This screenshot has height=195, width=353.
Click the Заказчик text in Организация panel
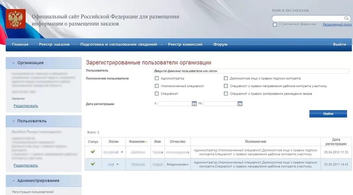pos(18,99)
